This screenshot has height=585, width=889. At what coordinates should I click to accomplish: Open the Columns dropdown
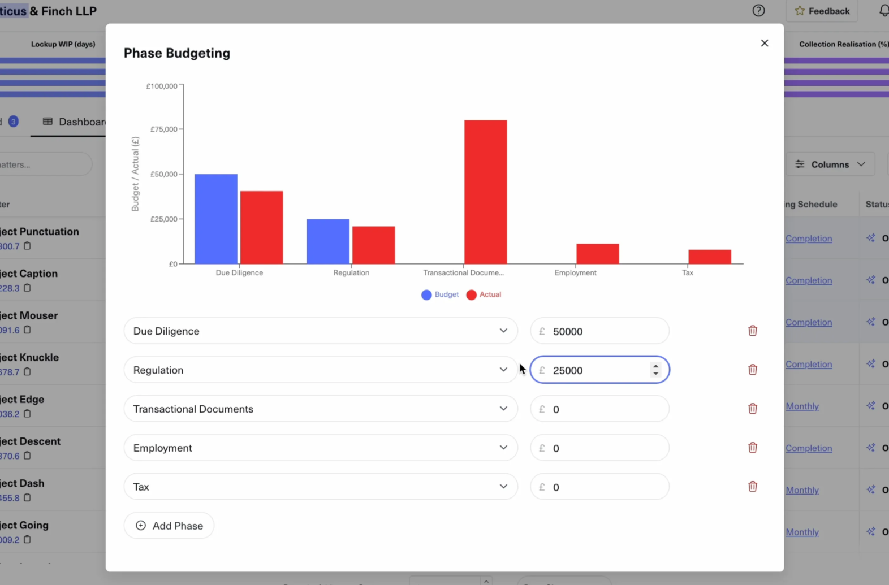click(x=830, y=164)
